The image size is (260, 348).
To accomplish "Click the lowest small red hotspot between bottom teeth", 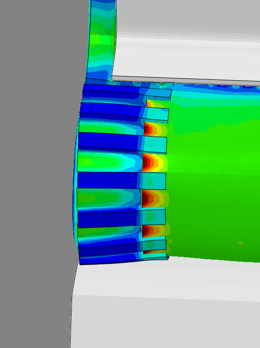I will [x=149, y=252].
